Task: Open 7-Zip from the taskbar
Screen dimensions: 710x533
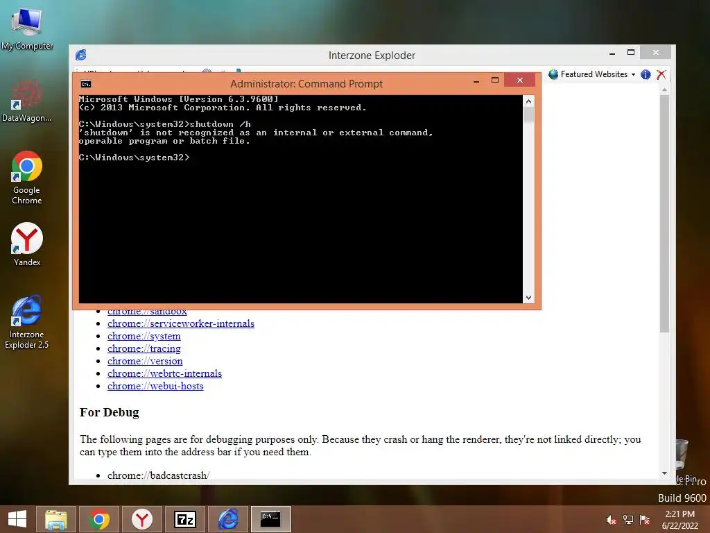Action: (185, 519)
